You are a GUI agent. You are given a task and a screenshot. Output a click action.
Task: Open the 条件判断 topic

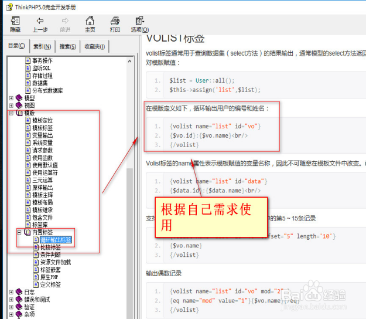50,254
